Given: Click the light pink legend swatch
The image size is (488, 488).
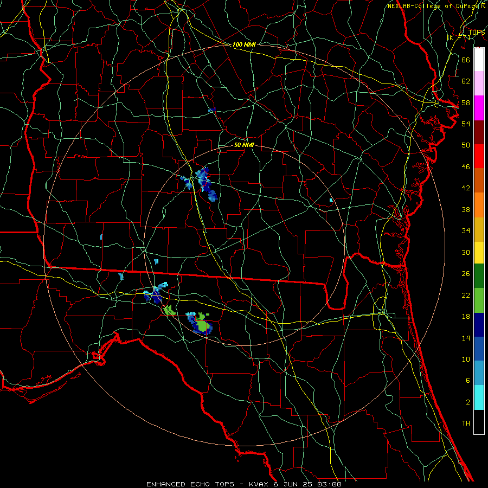Looking at the screenshot, I should 479,84.
